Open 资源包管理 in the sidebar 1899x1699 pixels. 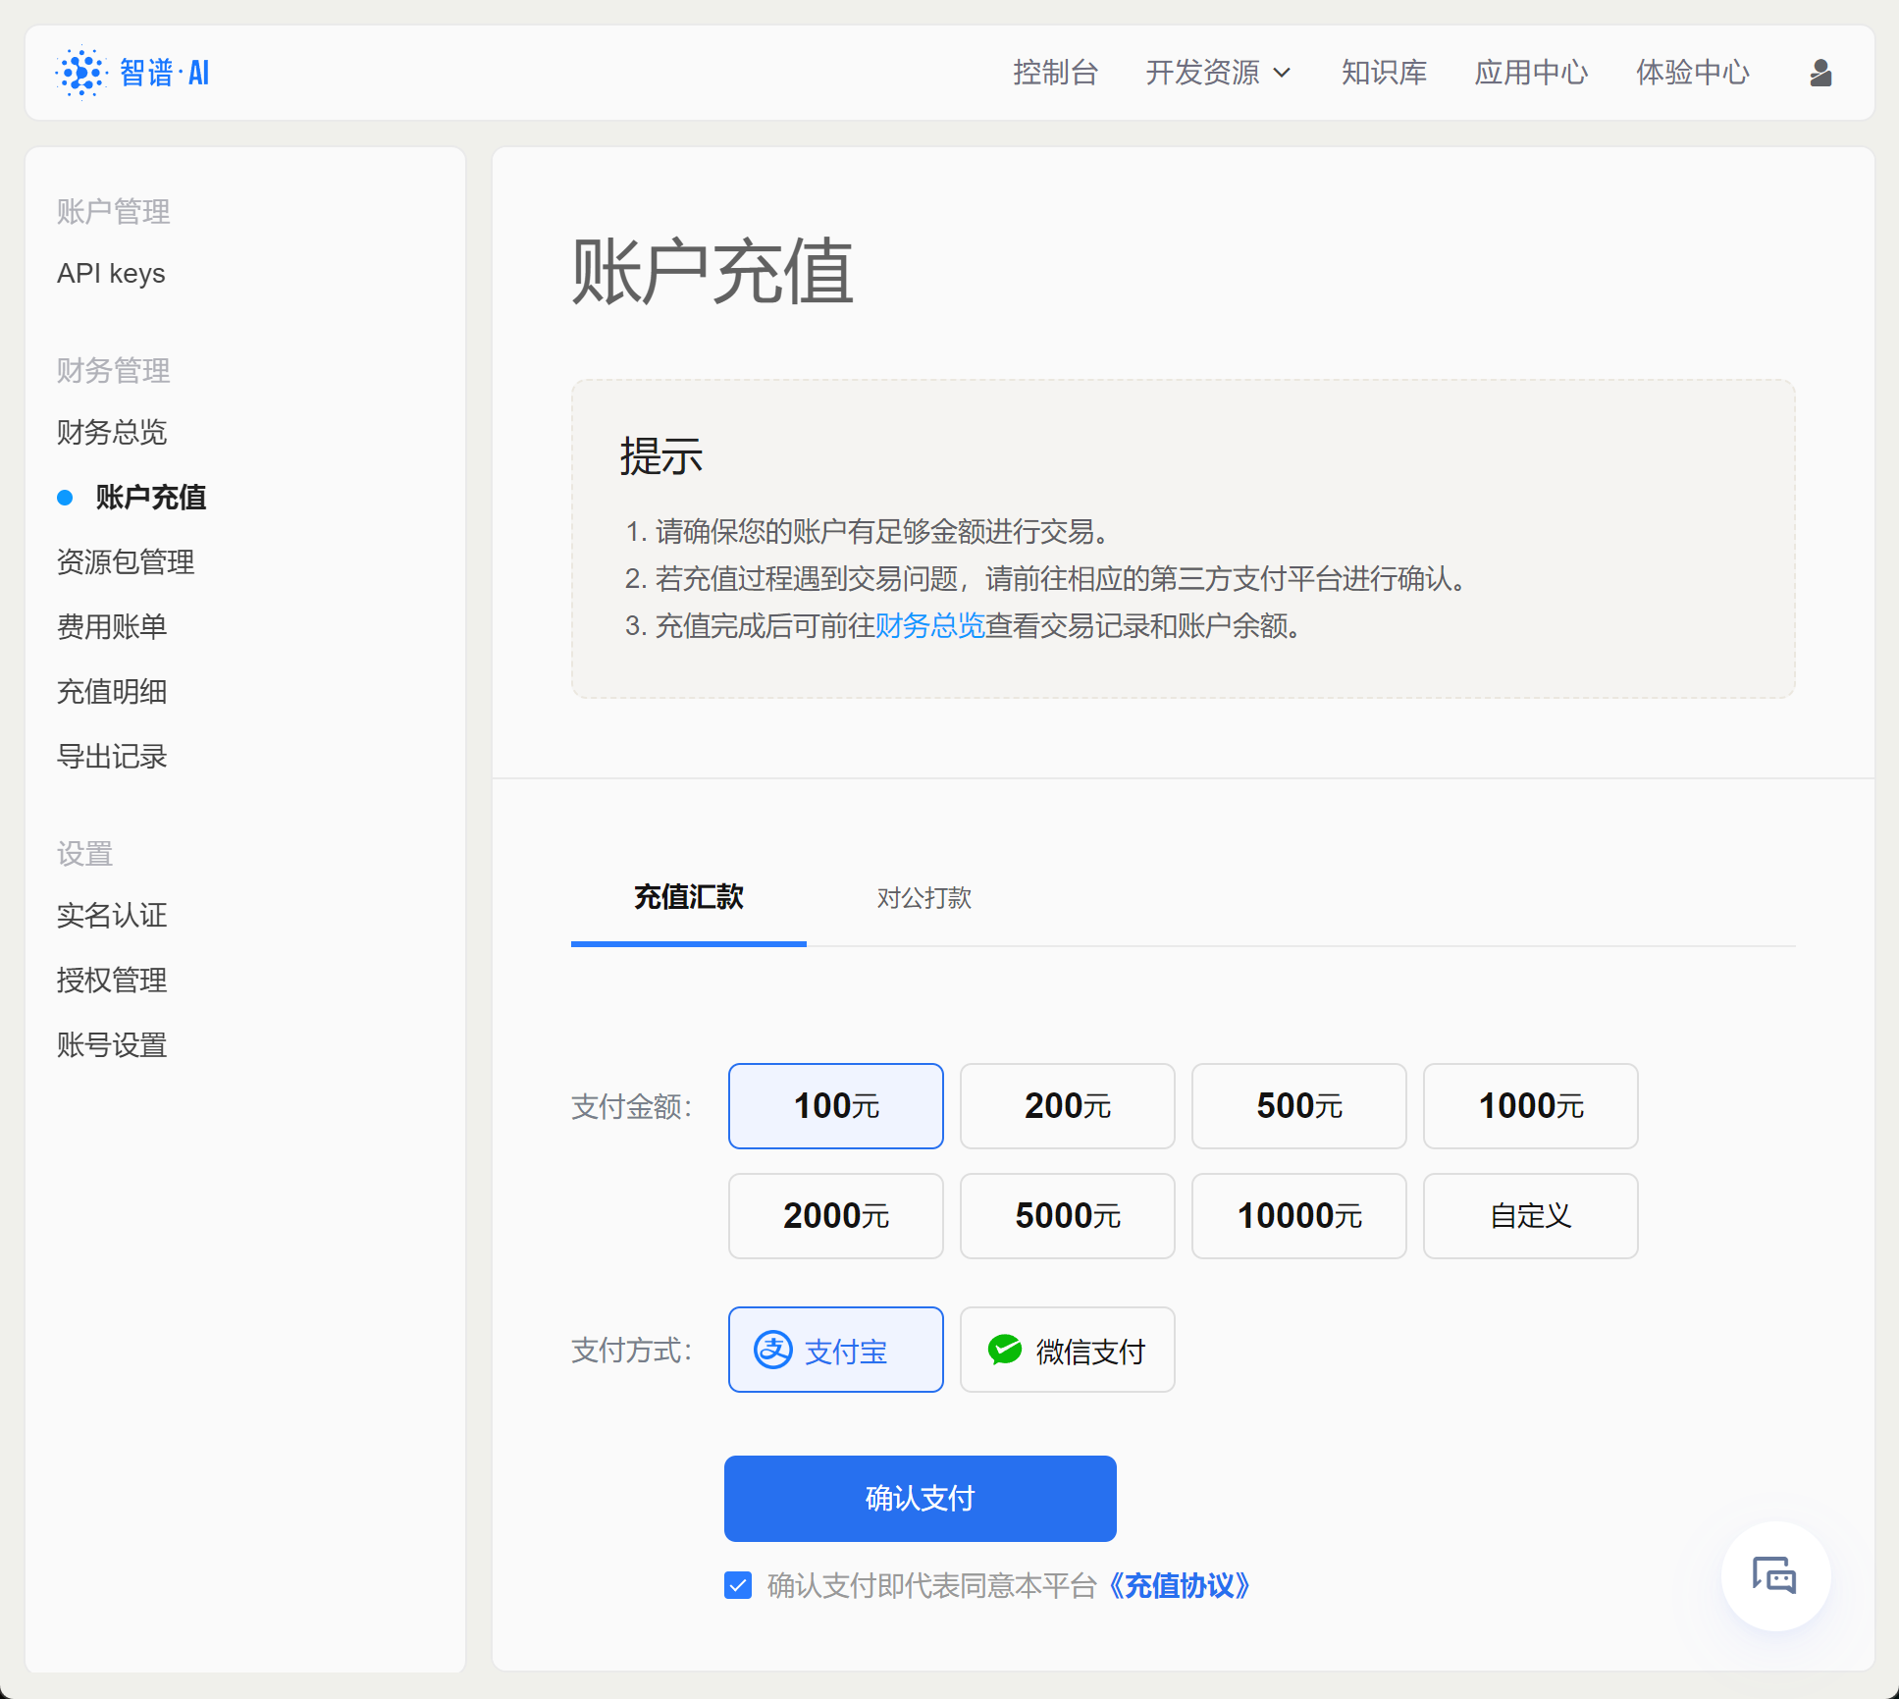[x=126, y=561]
